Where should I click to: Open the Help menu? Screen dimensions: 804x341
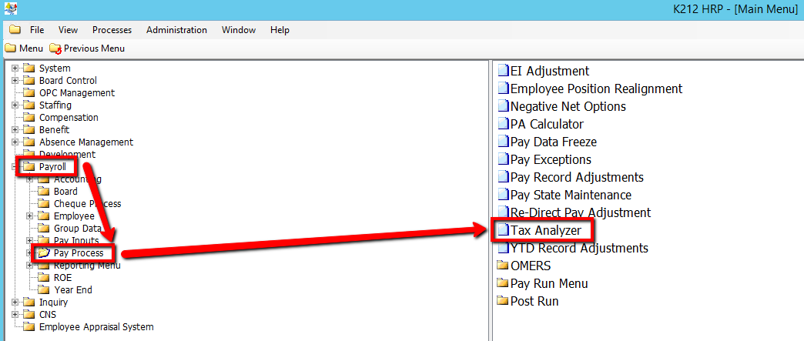pyautogui.click(x=280, y=30)
